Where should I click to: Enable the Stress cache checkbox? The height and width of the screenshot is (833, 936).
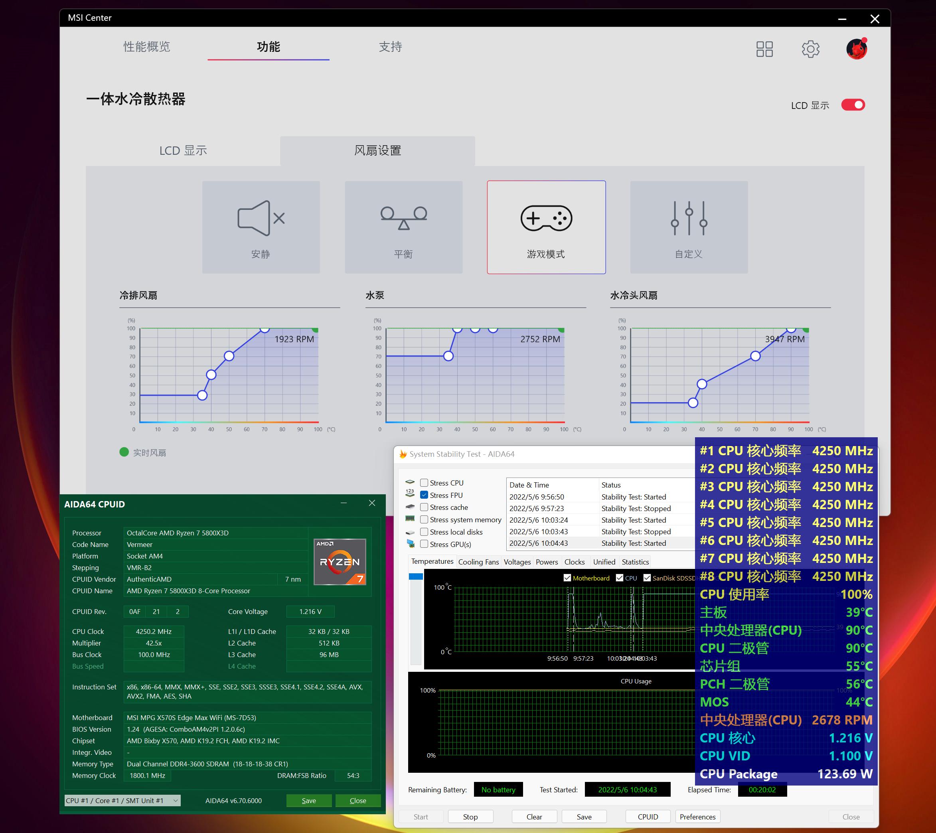tap(424, 507)
